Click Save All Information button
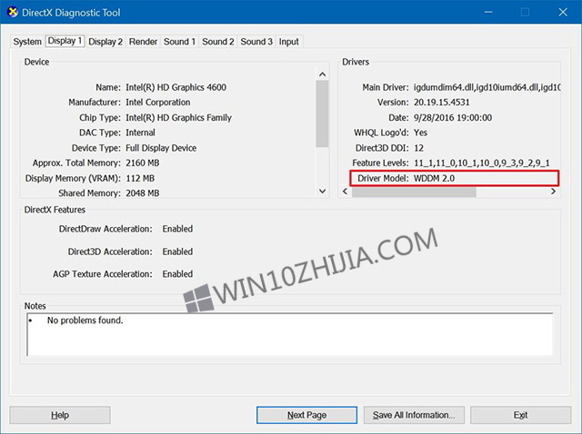Screen dimensions: 582x434 point(414,415)
